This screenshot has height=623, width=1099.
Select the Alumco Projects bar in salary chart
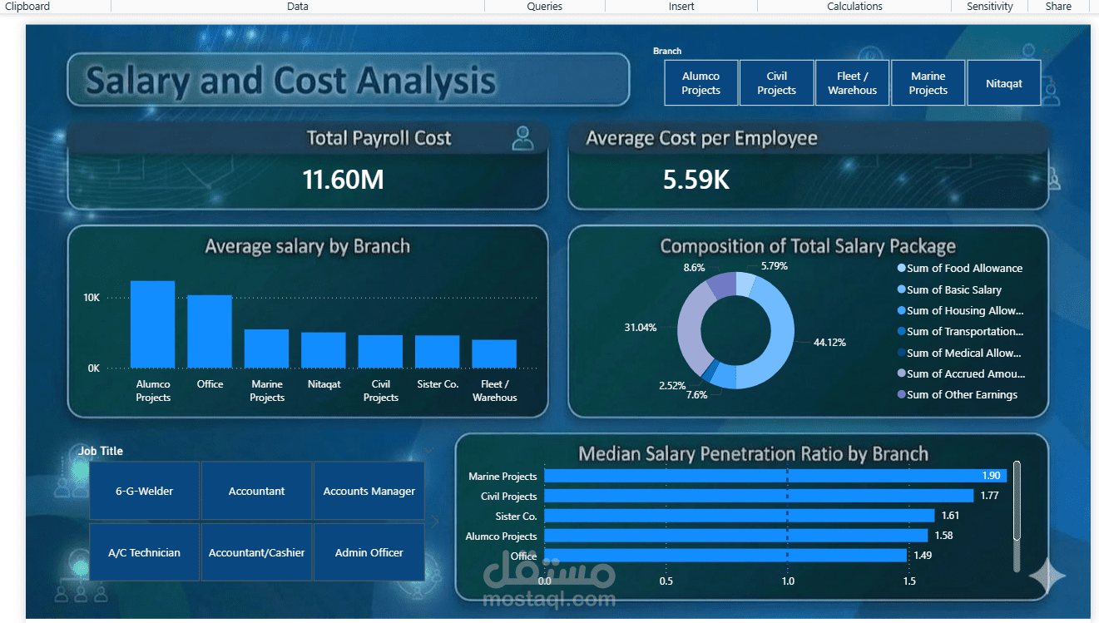[153, 324]
